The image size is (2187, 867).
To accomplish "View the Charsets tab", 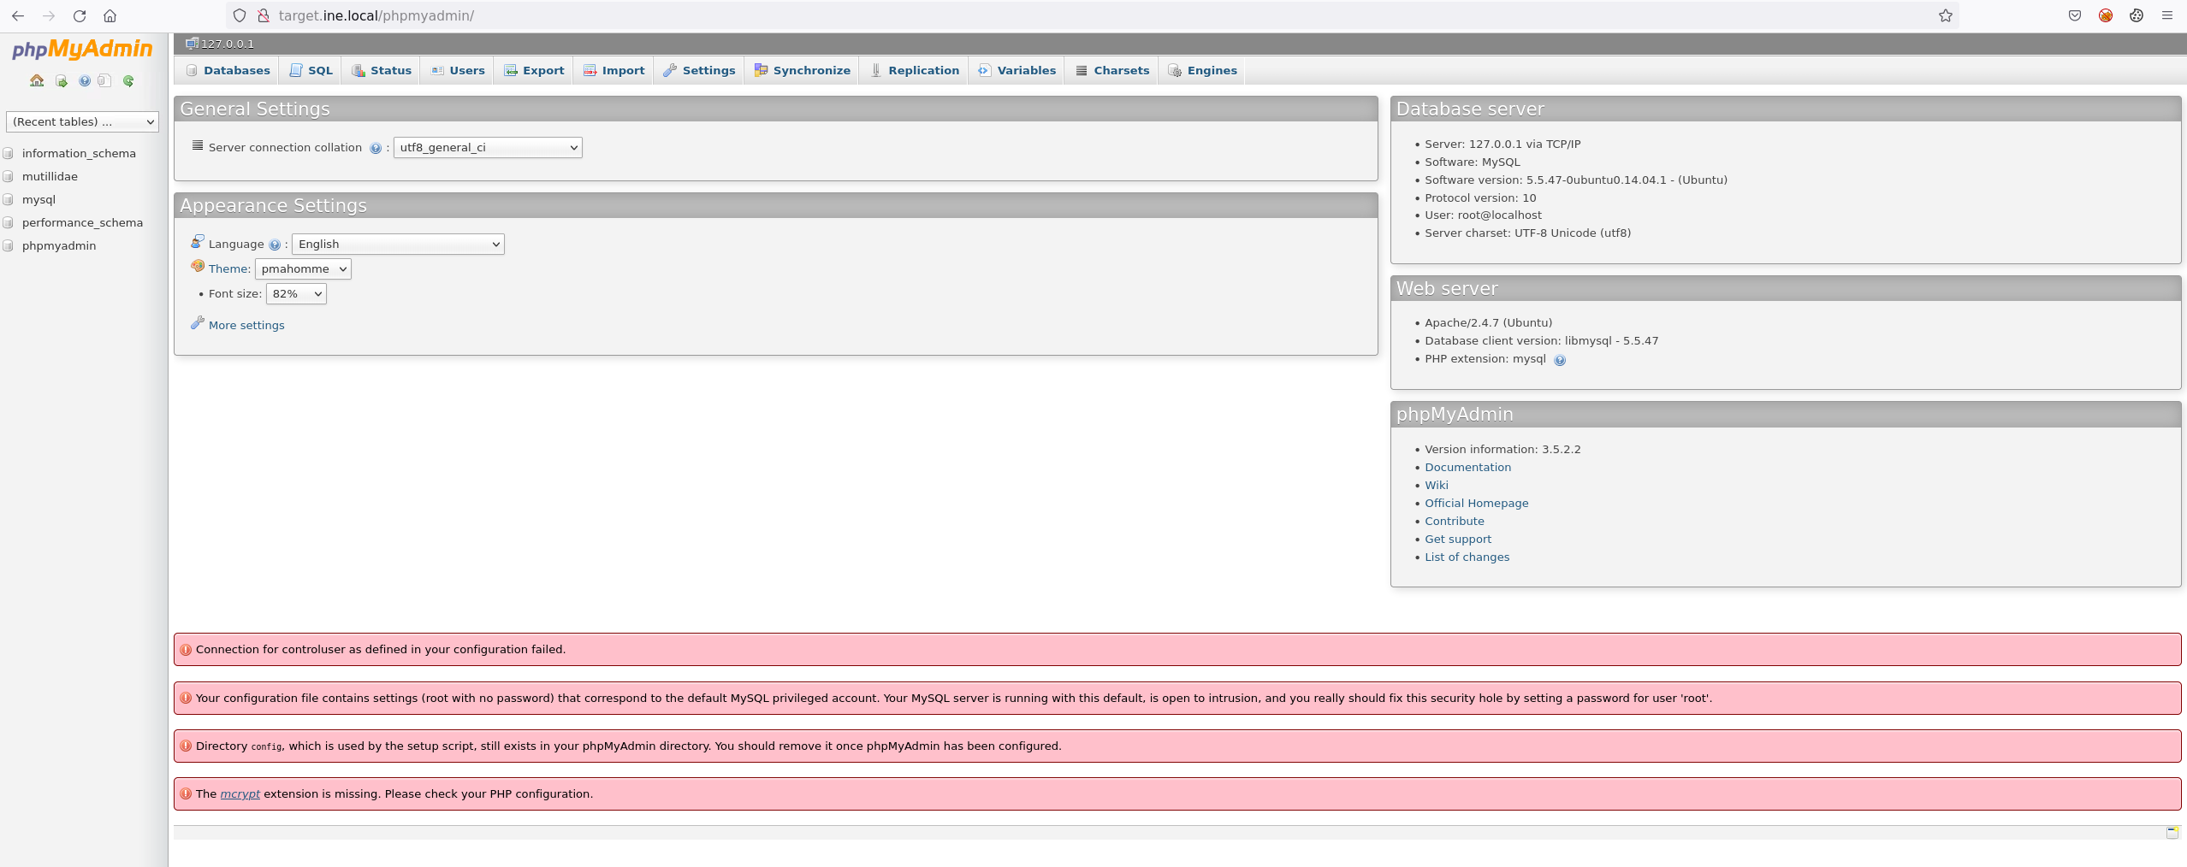I will click(x=1112, y=70).
